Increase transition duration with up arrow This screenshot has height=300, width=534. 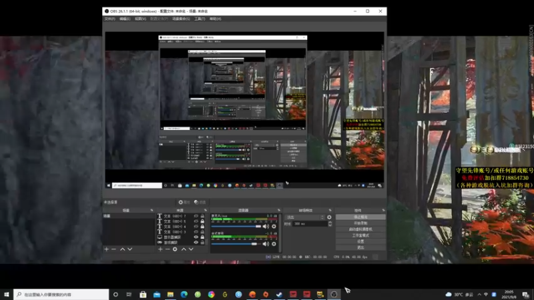click(x=330, y=222)
